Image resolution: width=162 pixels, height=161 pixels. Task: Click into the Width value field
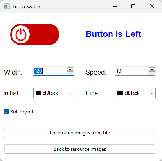pyautogui.click(x=50, y=71)
